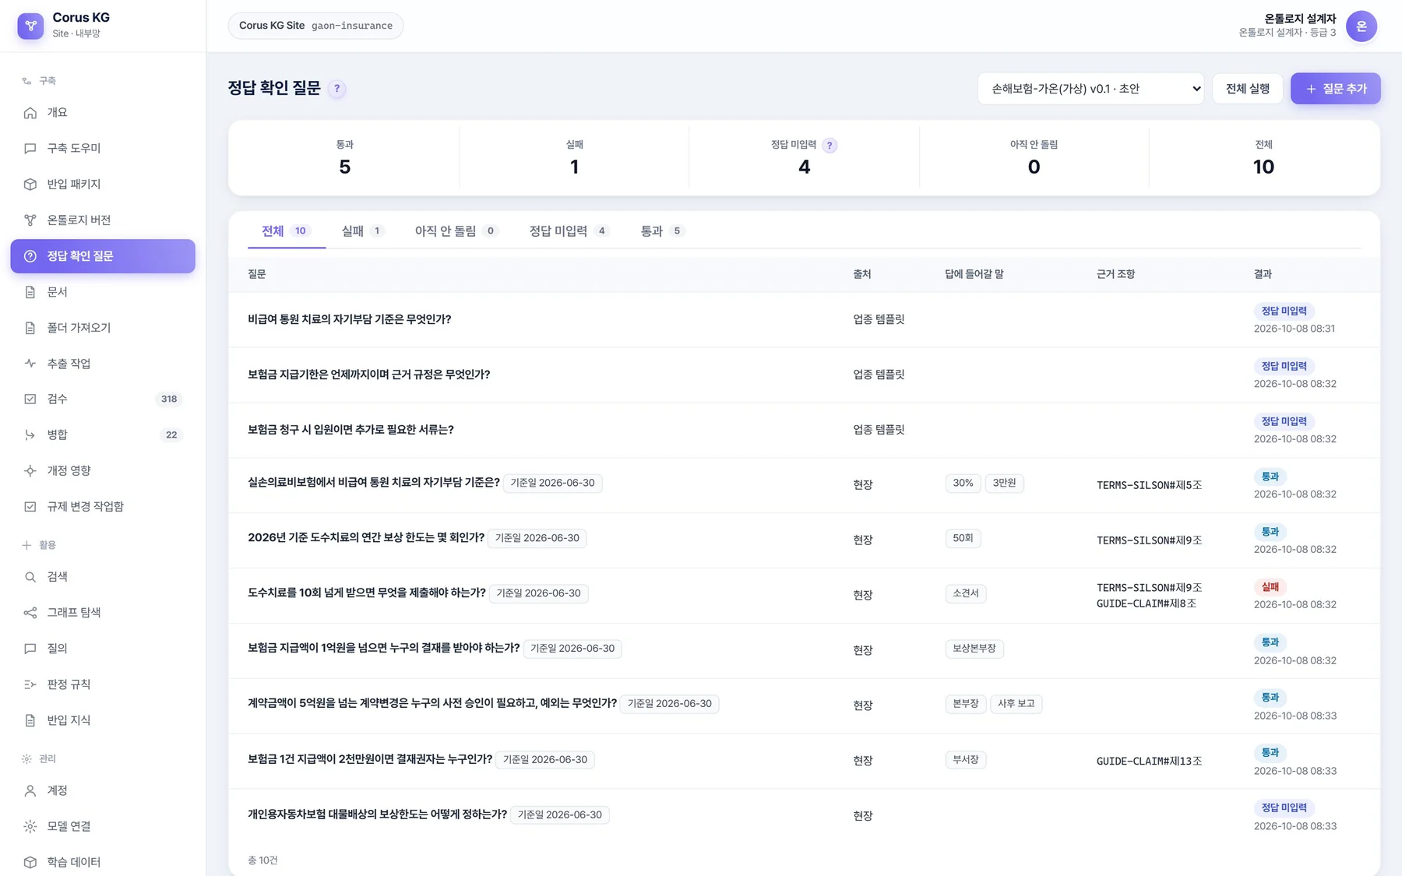Switch to the 실패 tab

[362, 231]
